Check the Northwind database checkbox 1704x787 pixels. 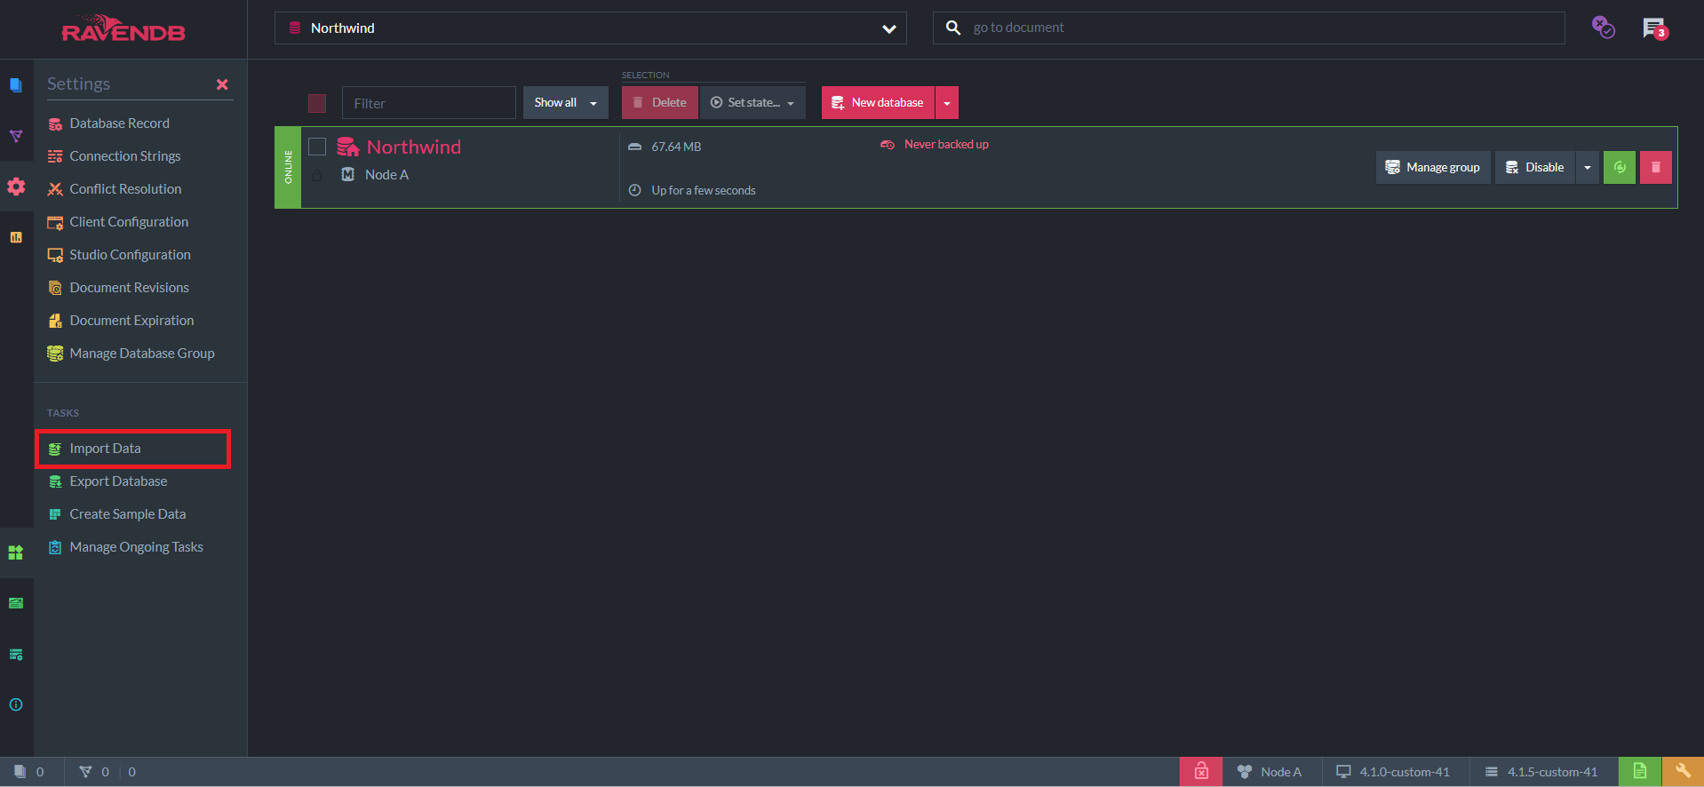pos(317,147)
